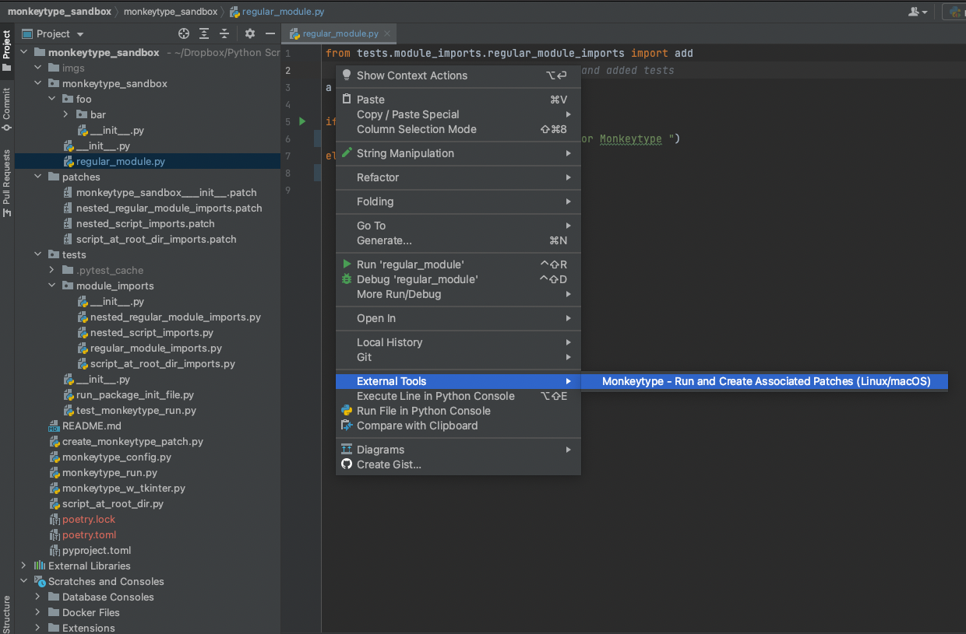
Task: Choose Run File in Python Console
Action: point(458,411)
